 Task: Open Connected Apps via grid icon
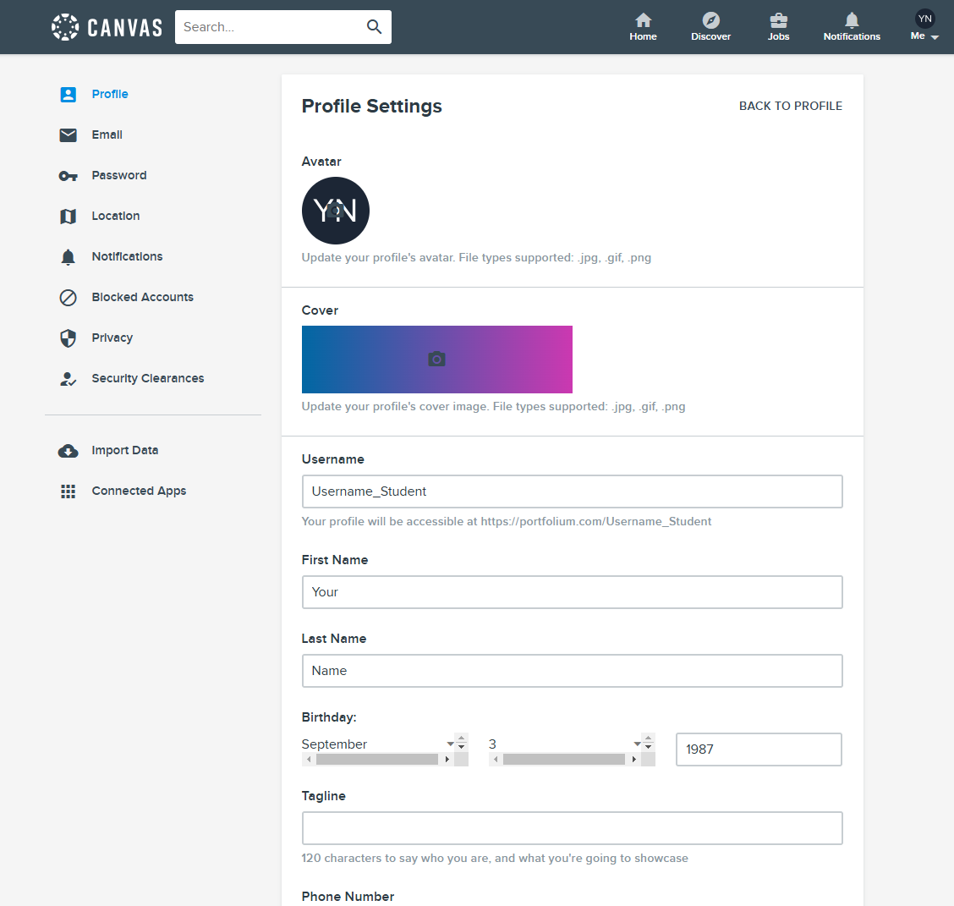68,491
